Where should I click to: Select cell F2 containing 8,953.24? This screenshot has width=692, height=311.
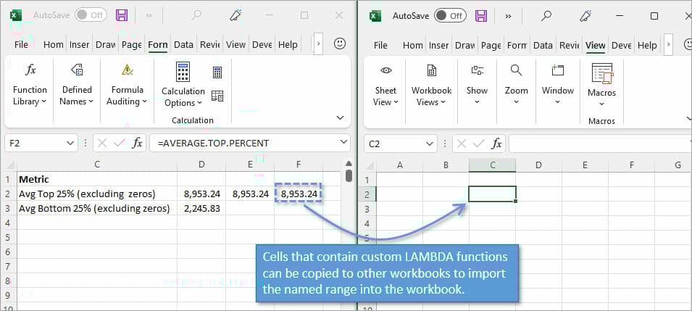299,194
